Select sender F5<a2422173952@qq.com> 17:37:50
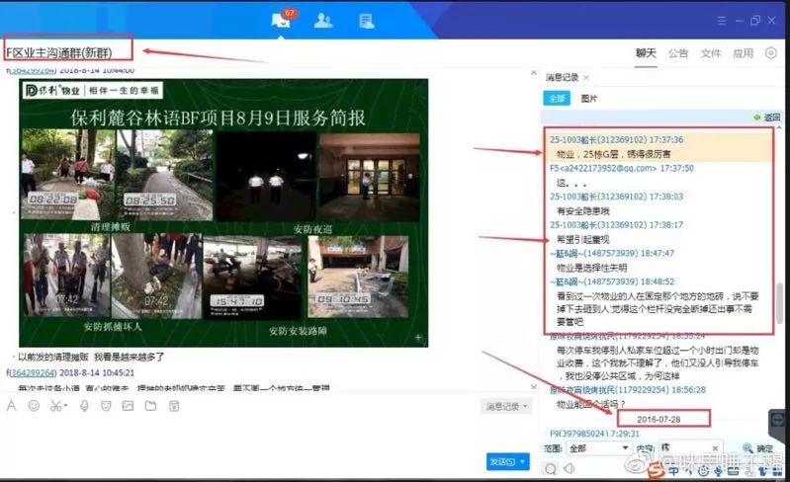This screenshot has width=790, height=482. click(x=622, y=168)
